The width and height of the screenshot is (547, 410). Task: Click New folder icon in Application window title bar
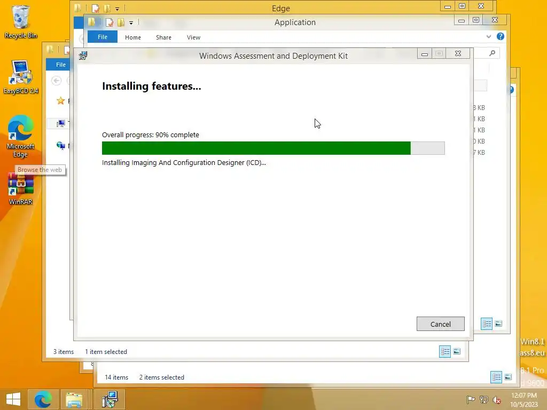pyautogui.click(x=121, y=22)
